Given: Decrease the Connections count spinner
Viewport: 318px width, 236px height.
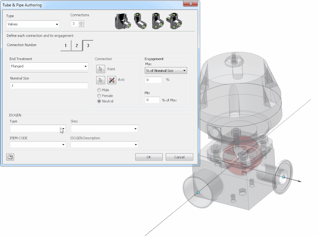Looking at the screenshot, I should point(81,25).
